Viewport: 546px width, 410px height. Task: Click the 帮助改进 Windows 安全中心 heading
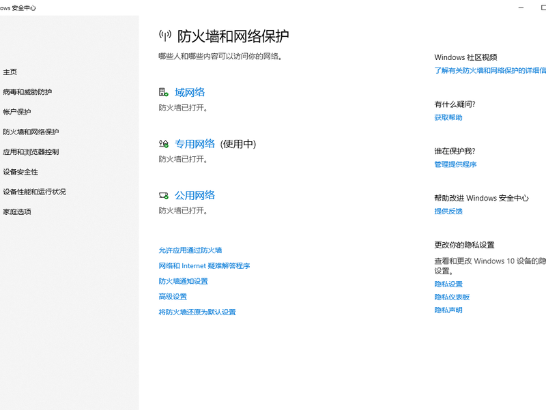pos(481,198)
